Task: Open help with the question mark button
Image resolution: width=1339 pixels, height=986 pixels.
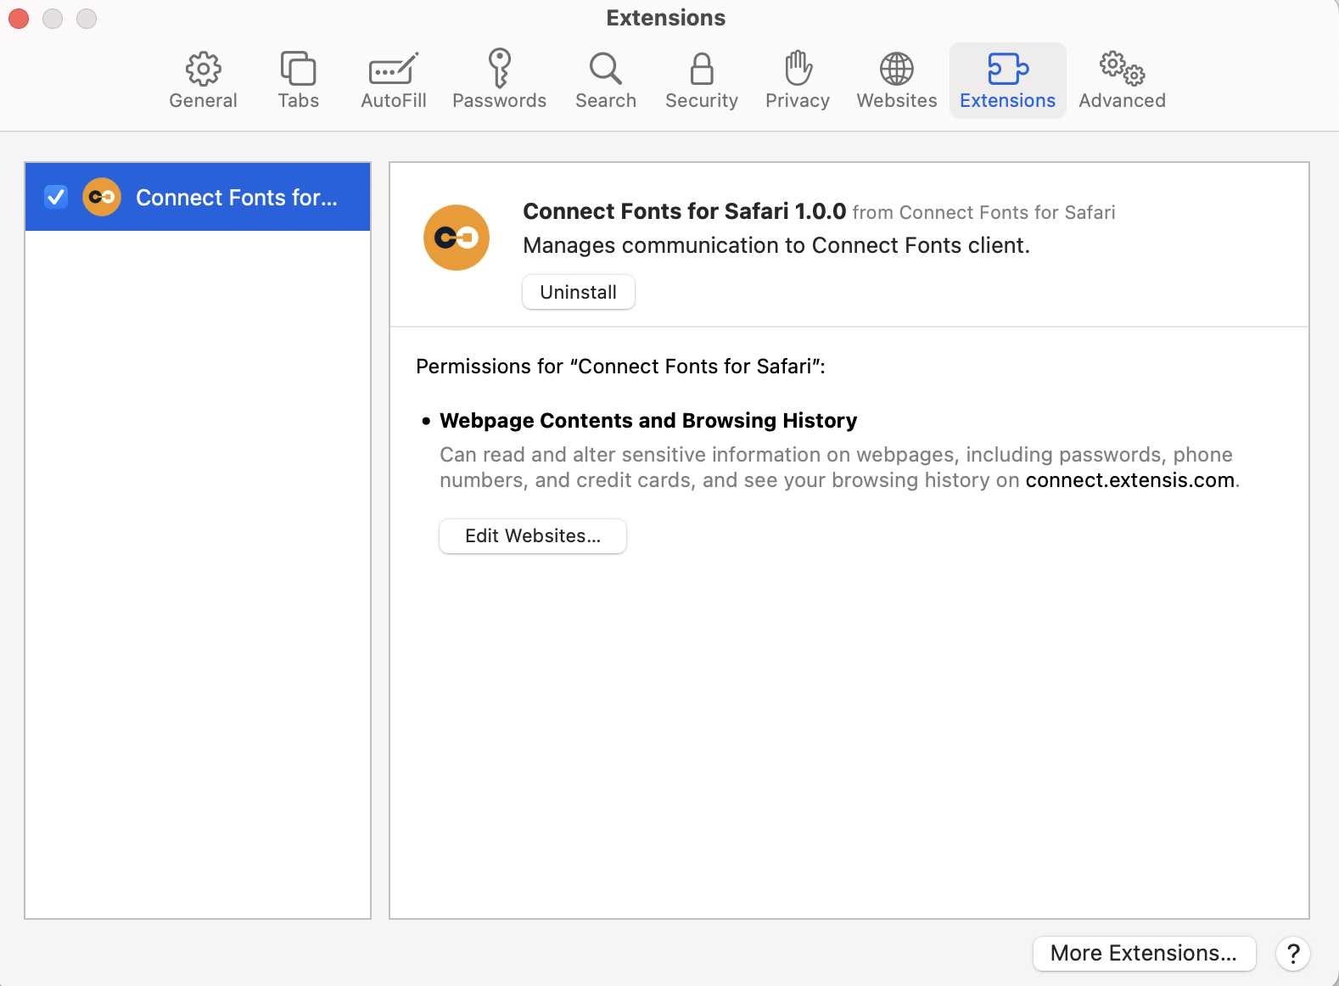Action: point(1293,954)
